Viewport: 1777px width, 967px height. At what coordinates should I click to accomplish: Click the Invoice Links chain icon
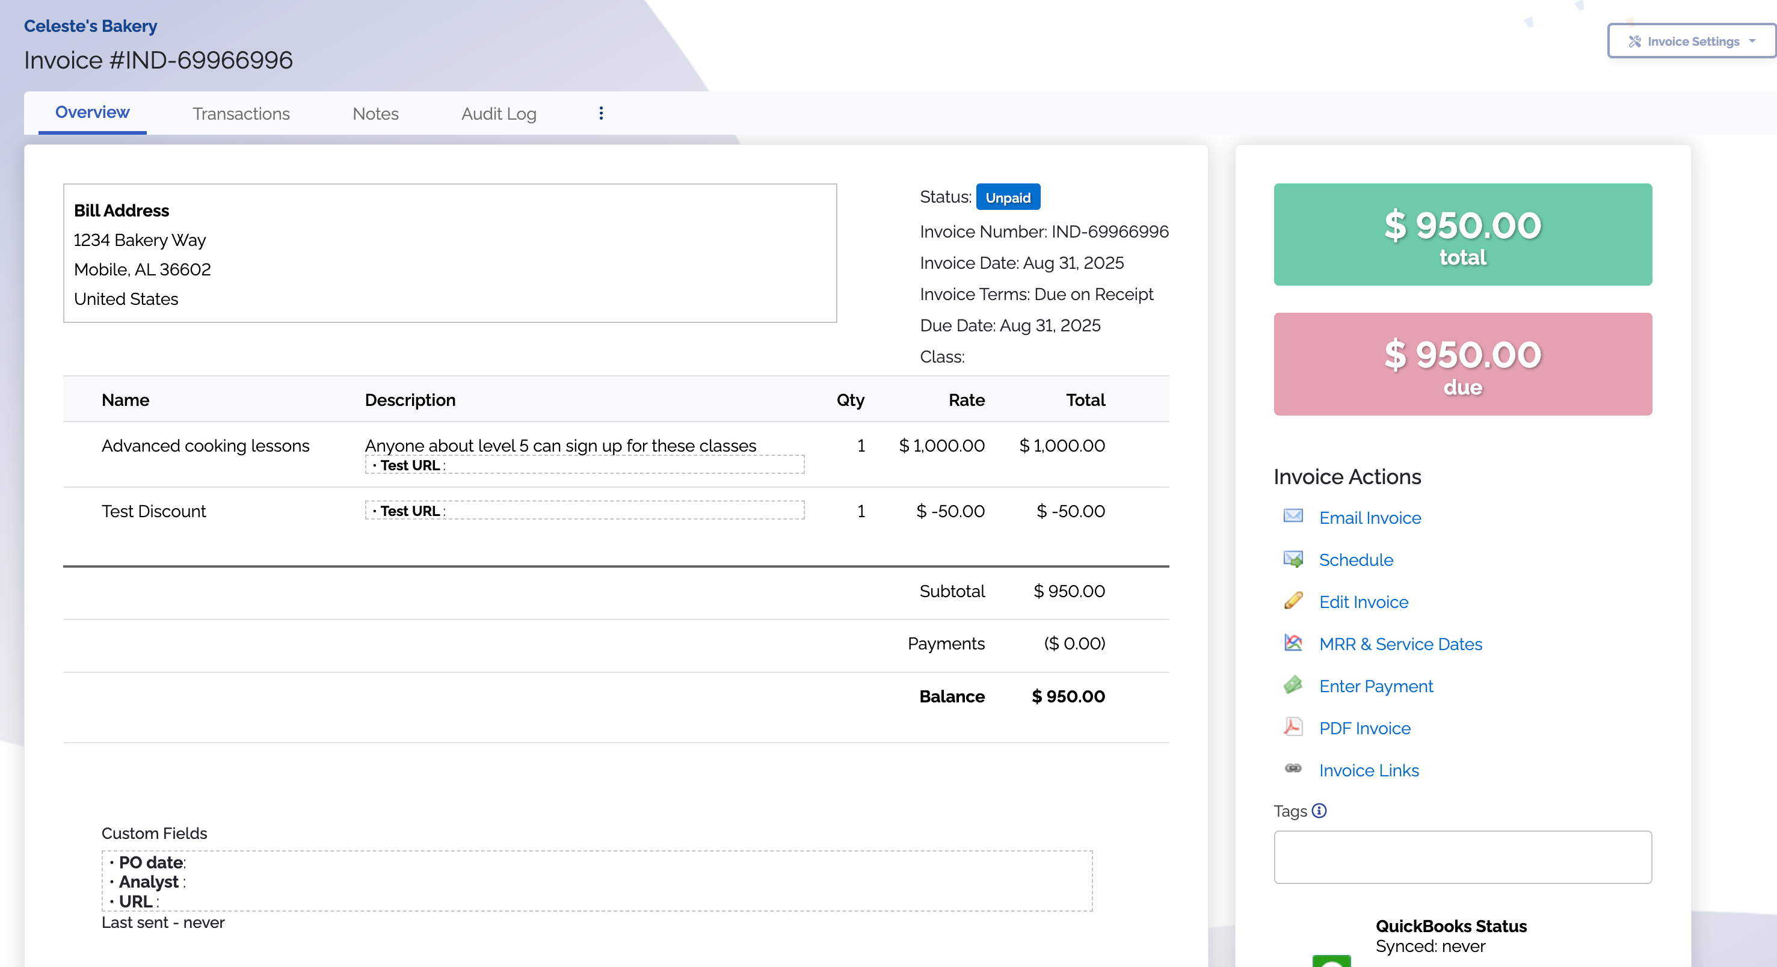click(1293, 769)
